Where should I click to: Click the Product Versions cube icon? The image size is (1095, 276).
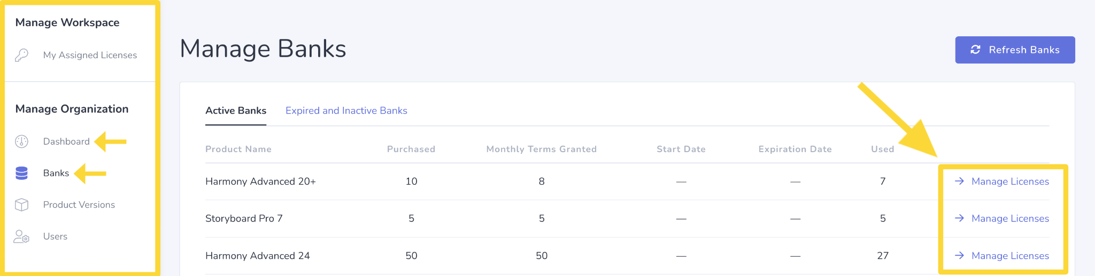pyautogui.click(x=21, y=204)
